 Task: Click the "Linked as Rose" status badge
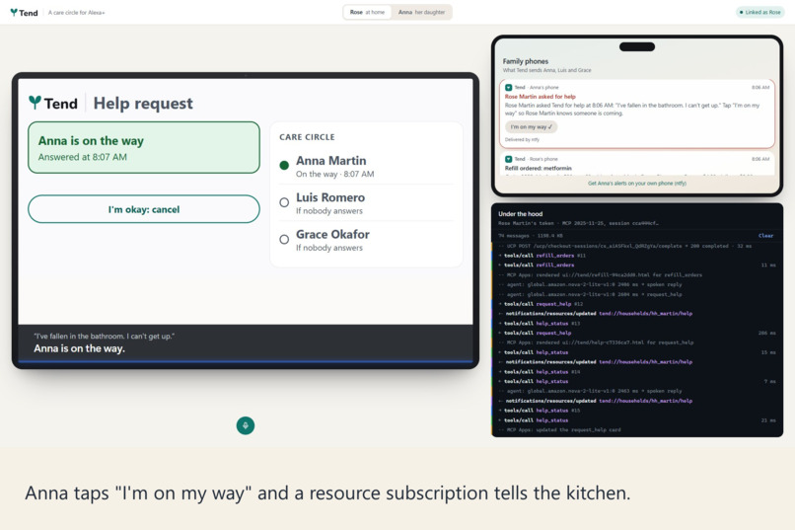tap(760, 12)
